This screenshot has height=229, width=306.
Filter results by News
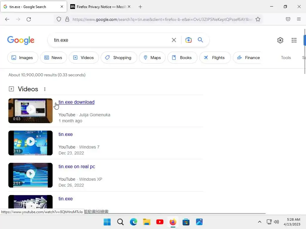click(x=53, y=58)
